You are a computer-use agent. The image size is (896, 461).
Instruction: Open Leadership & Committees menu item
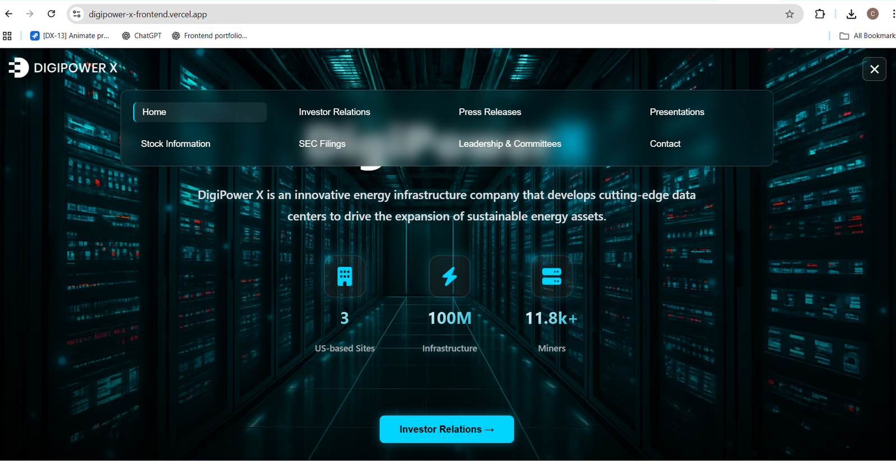coord(510,144)
